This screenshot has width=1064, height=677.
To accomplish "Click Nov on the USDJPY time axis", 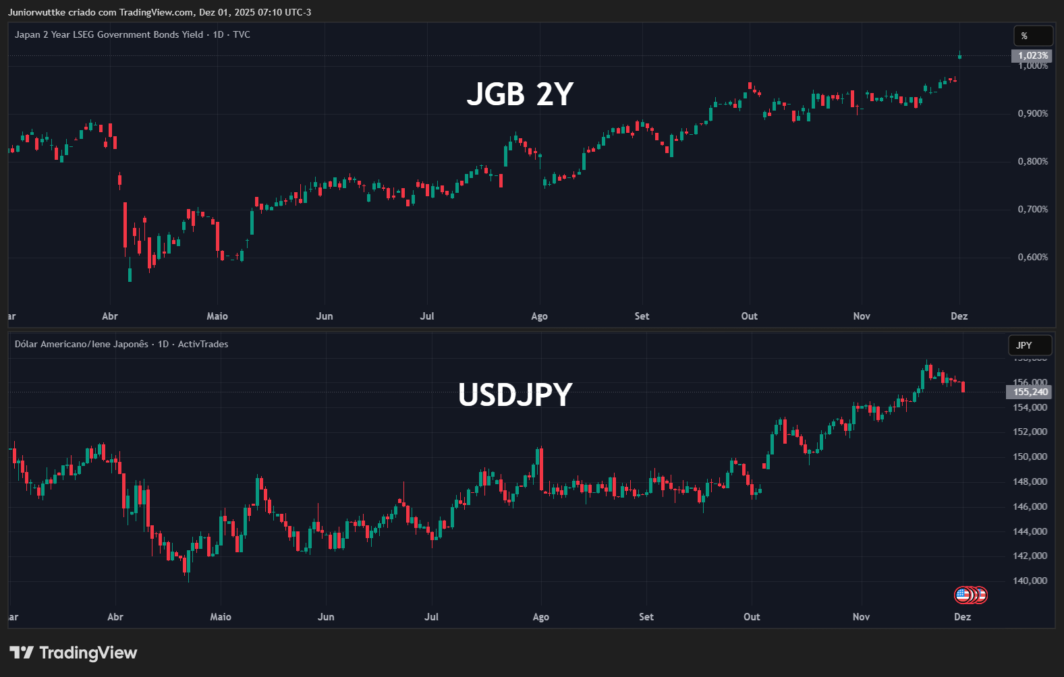I will [x=862, y=617].
